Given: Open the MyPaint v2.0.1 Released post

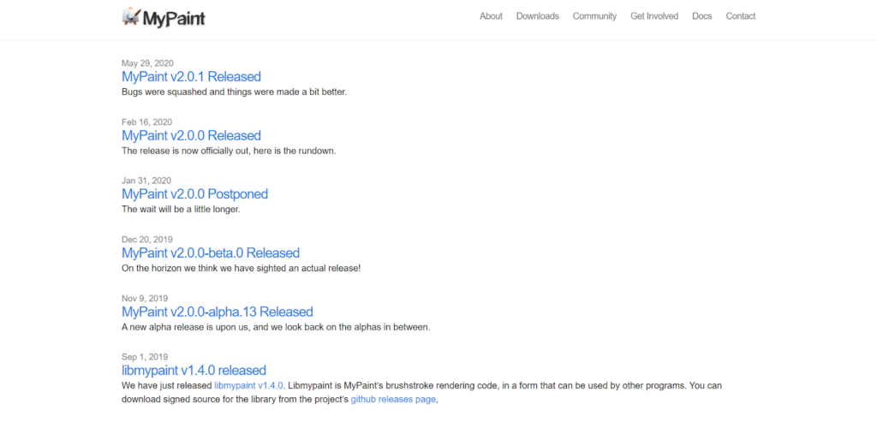Looking at the screenshot, I should pyautogui.click(x=191, y=76).
